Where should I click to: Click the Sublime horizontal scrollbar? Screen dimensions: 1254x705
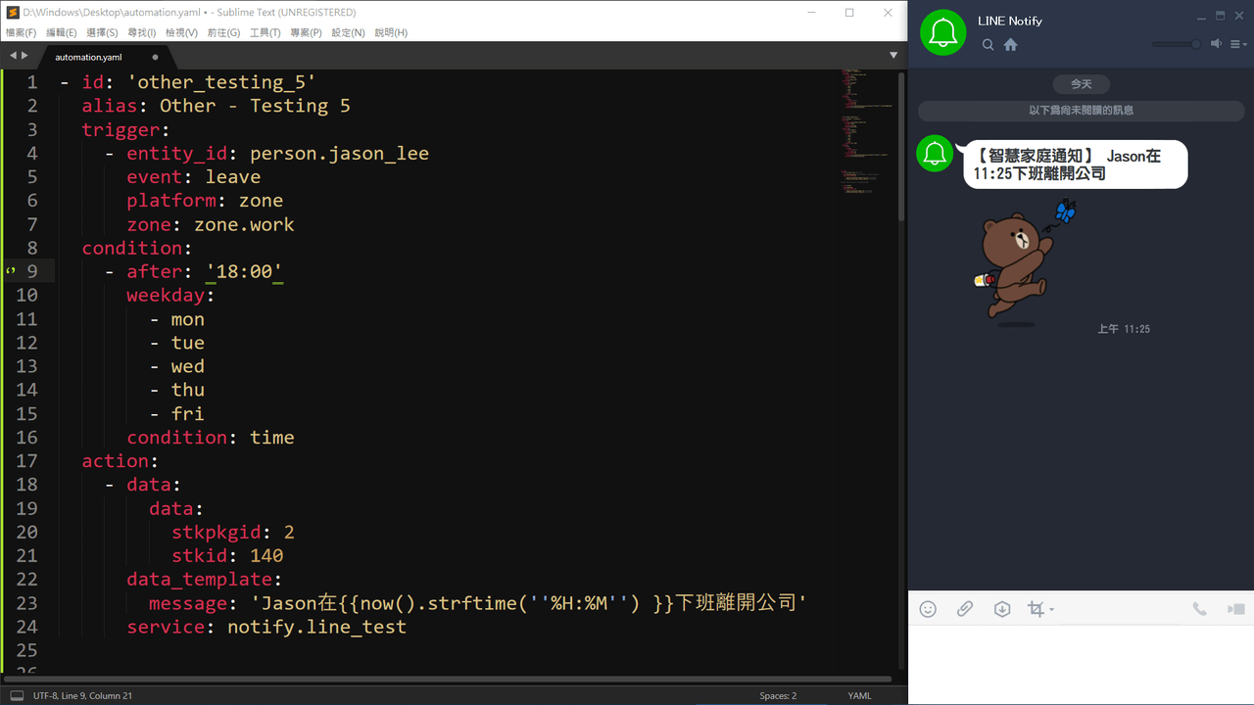[448, 678]
